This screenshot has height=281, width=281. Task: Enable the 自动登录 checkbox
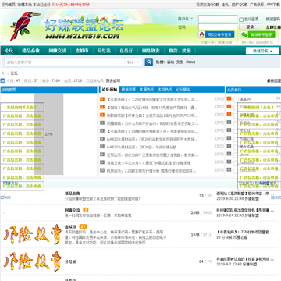tap(241, 20)
